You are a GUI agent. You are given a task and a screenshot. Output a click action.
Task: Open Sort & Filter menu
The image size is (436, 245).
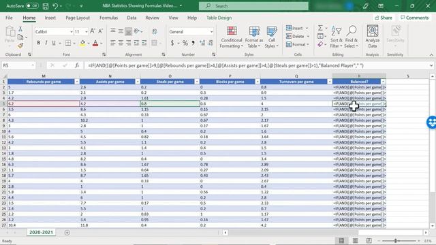[336, 37]
